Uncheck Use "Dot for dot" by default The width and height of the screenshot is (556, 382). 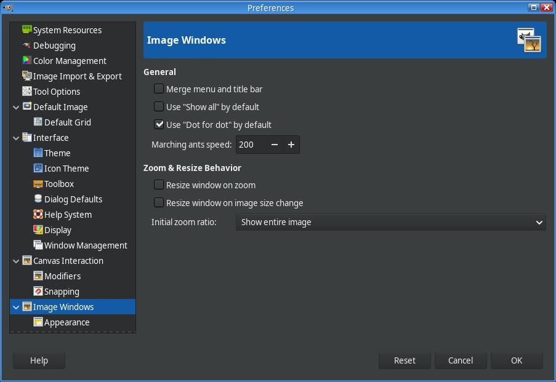[x=159, y=124]
